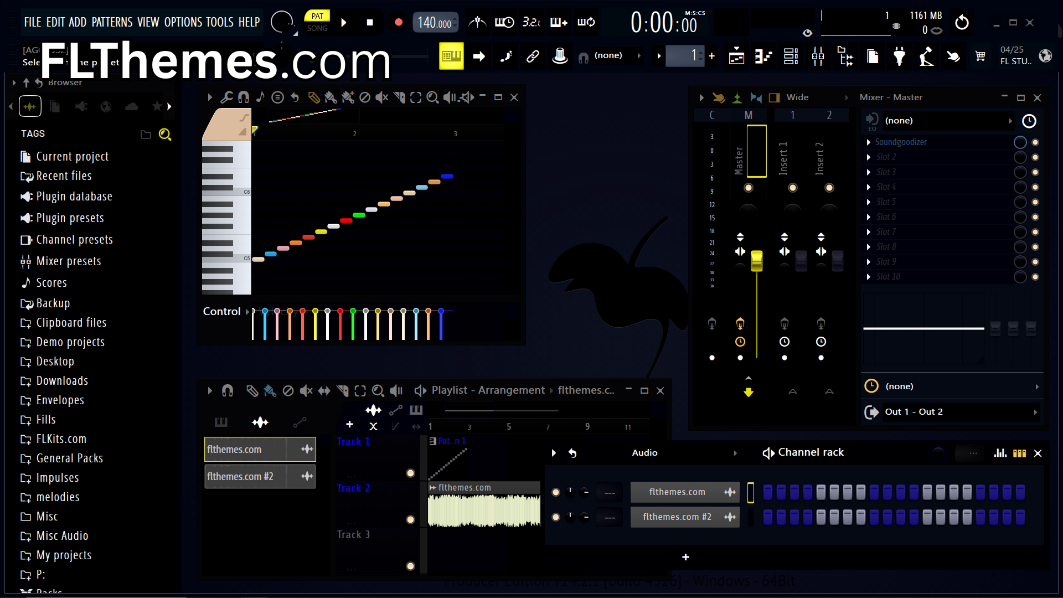Click the undo arrow in the channel rack
The image size is (1063, 598).
572,453
